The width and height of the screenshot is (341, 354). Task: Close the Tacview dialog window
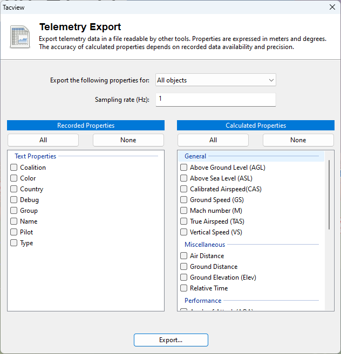pyautogui.click(x=332, y=8)
